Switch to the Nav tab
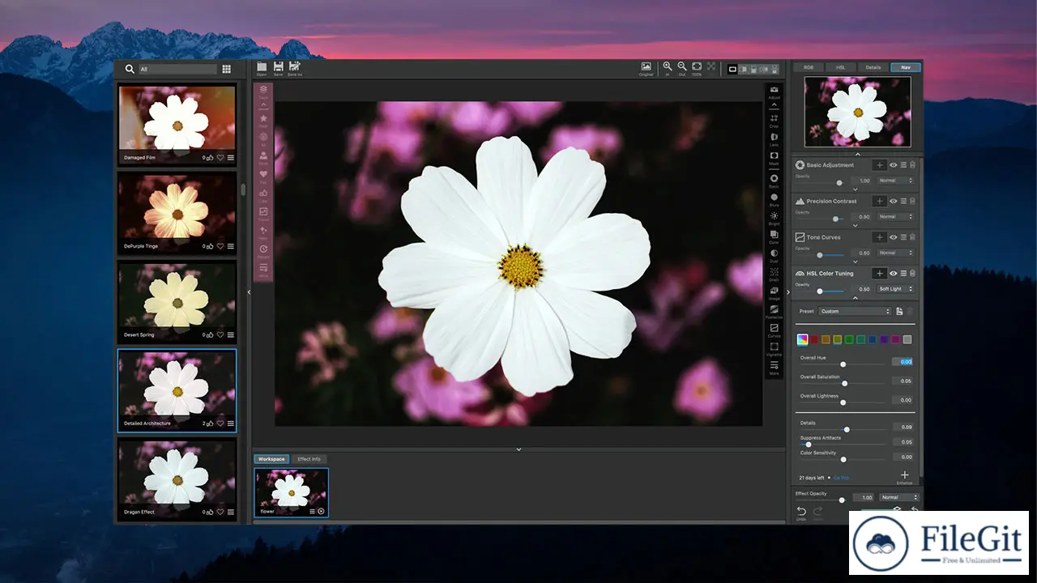 (x=906, y=67)
